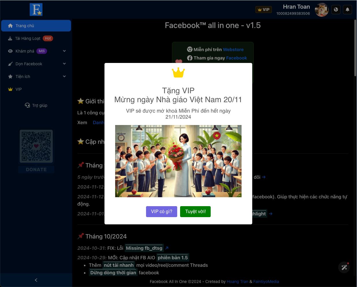Image resolution: width=357 pixels, height=287 pixels.
Task: Expand the Tiện ích menu chevron
Action: 64,77
